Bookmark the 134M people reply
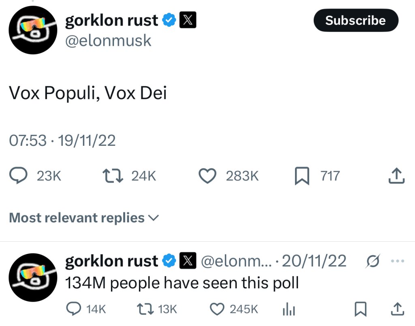The image size is (415, 326). coord(360,309)
